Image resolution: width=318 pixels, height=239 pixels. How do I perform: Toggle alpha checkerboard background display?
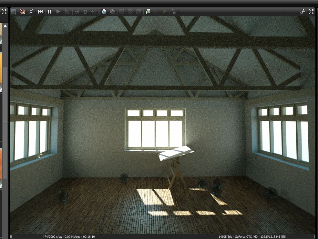click(x=130, y=12)
